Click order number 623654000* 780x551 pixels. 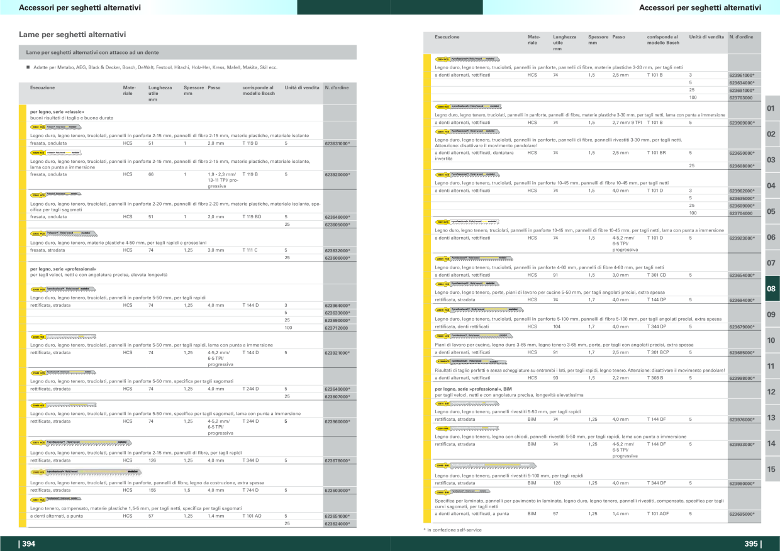[742, 275]
